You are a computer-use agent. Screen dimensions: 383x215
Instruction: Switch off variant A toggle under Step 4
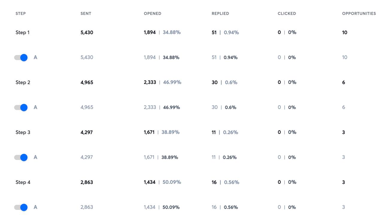coord(21,207)
